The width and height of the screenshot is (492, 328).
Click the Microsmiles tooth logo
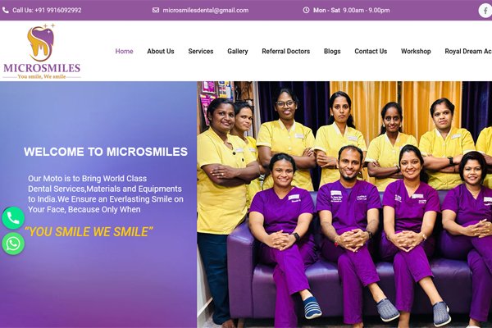point(42,51)
